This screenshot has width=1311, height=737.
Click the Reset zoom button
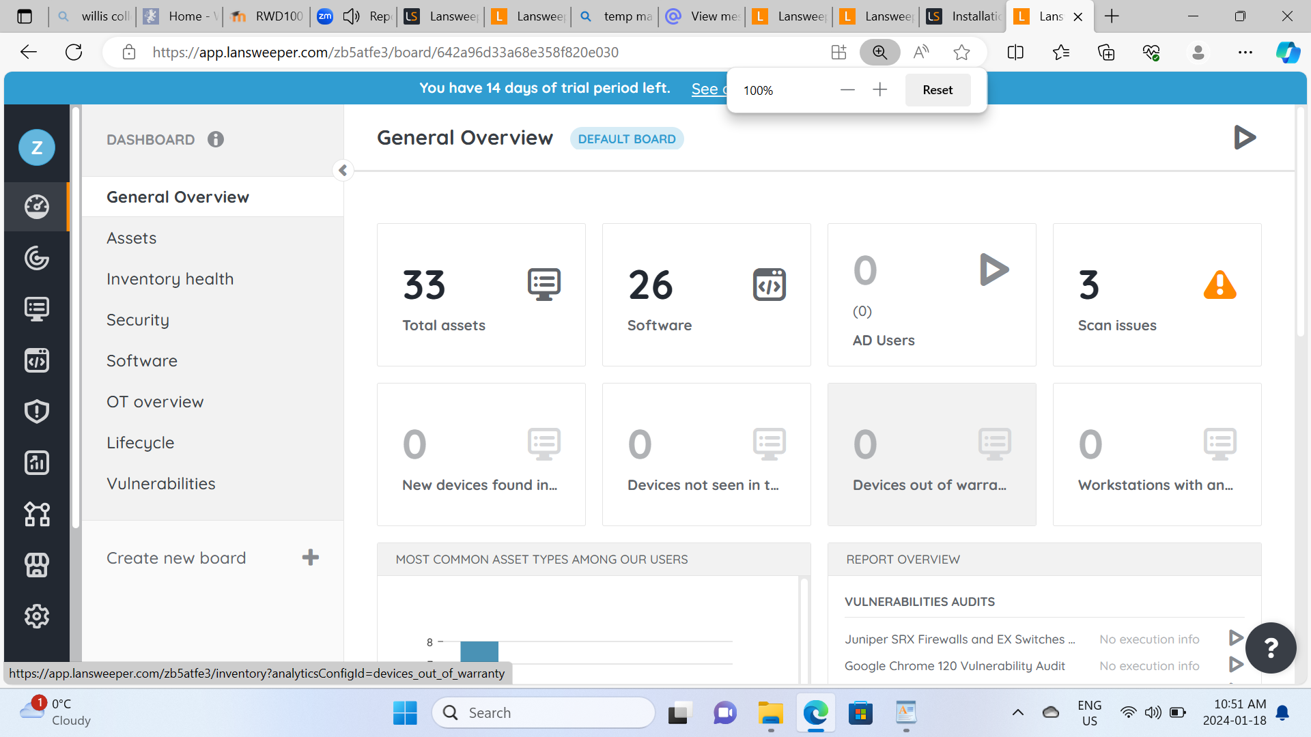click(x=937, y=90)
